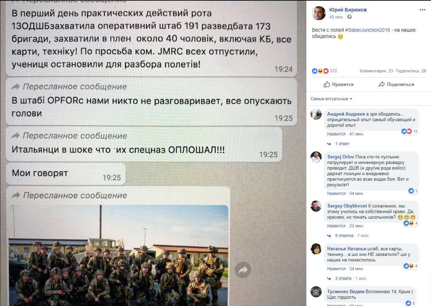Screen dimensions: 431x306
Task: Open the Самые актуальные sorting dropdown
Action: tap(331, 99)
